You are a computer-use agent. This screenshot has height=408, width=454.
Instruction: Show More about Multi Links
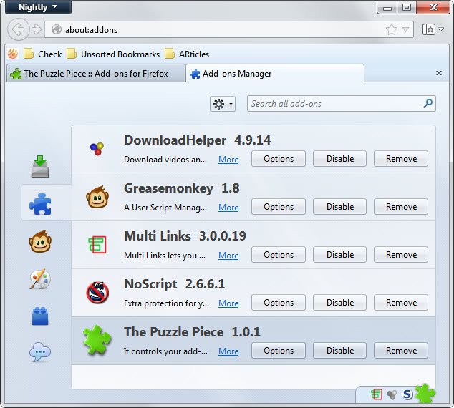click(x=228, y=256)
